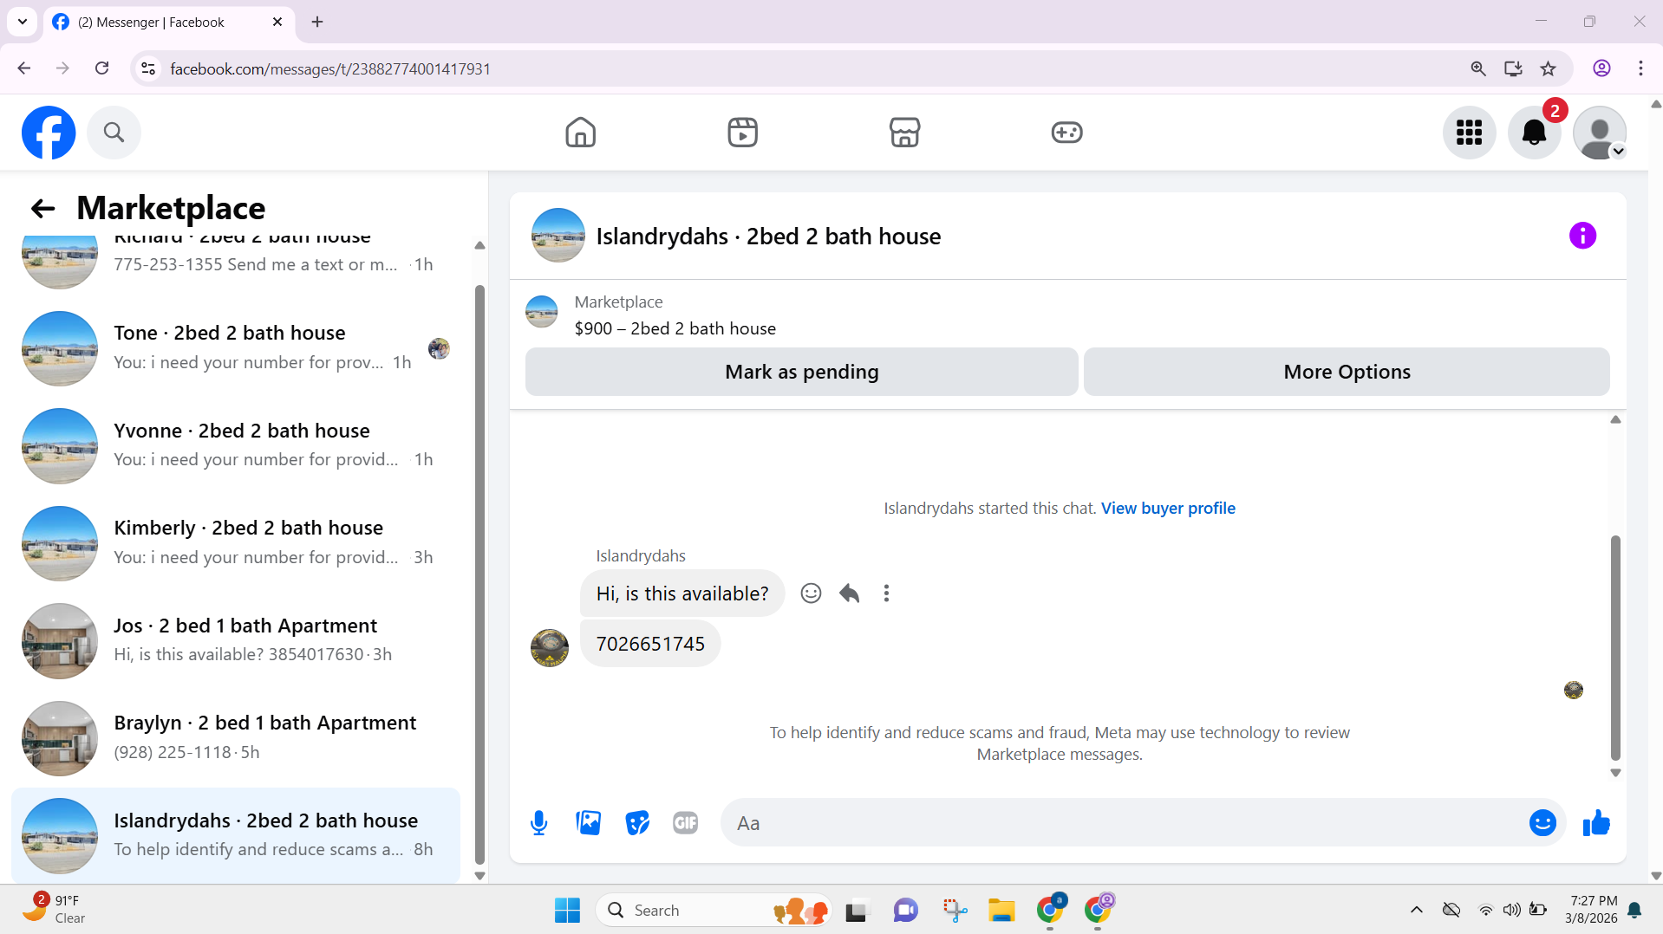Click the chat list scrollbar thumb
1663x934 pixels.
coord(479,574)
